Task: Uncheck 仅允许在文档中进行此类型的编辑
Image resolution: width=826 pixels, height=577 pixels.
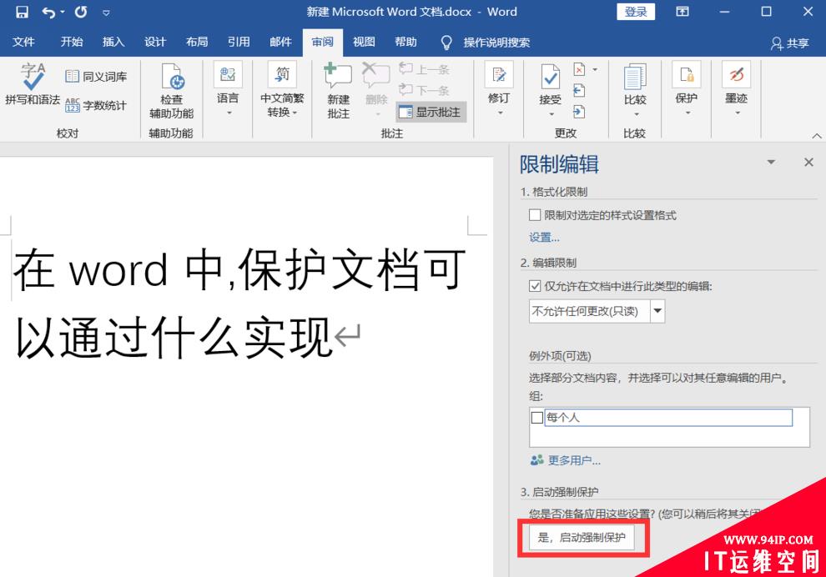Action: (535, 286)
